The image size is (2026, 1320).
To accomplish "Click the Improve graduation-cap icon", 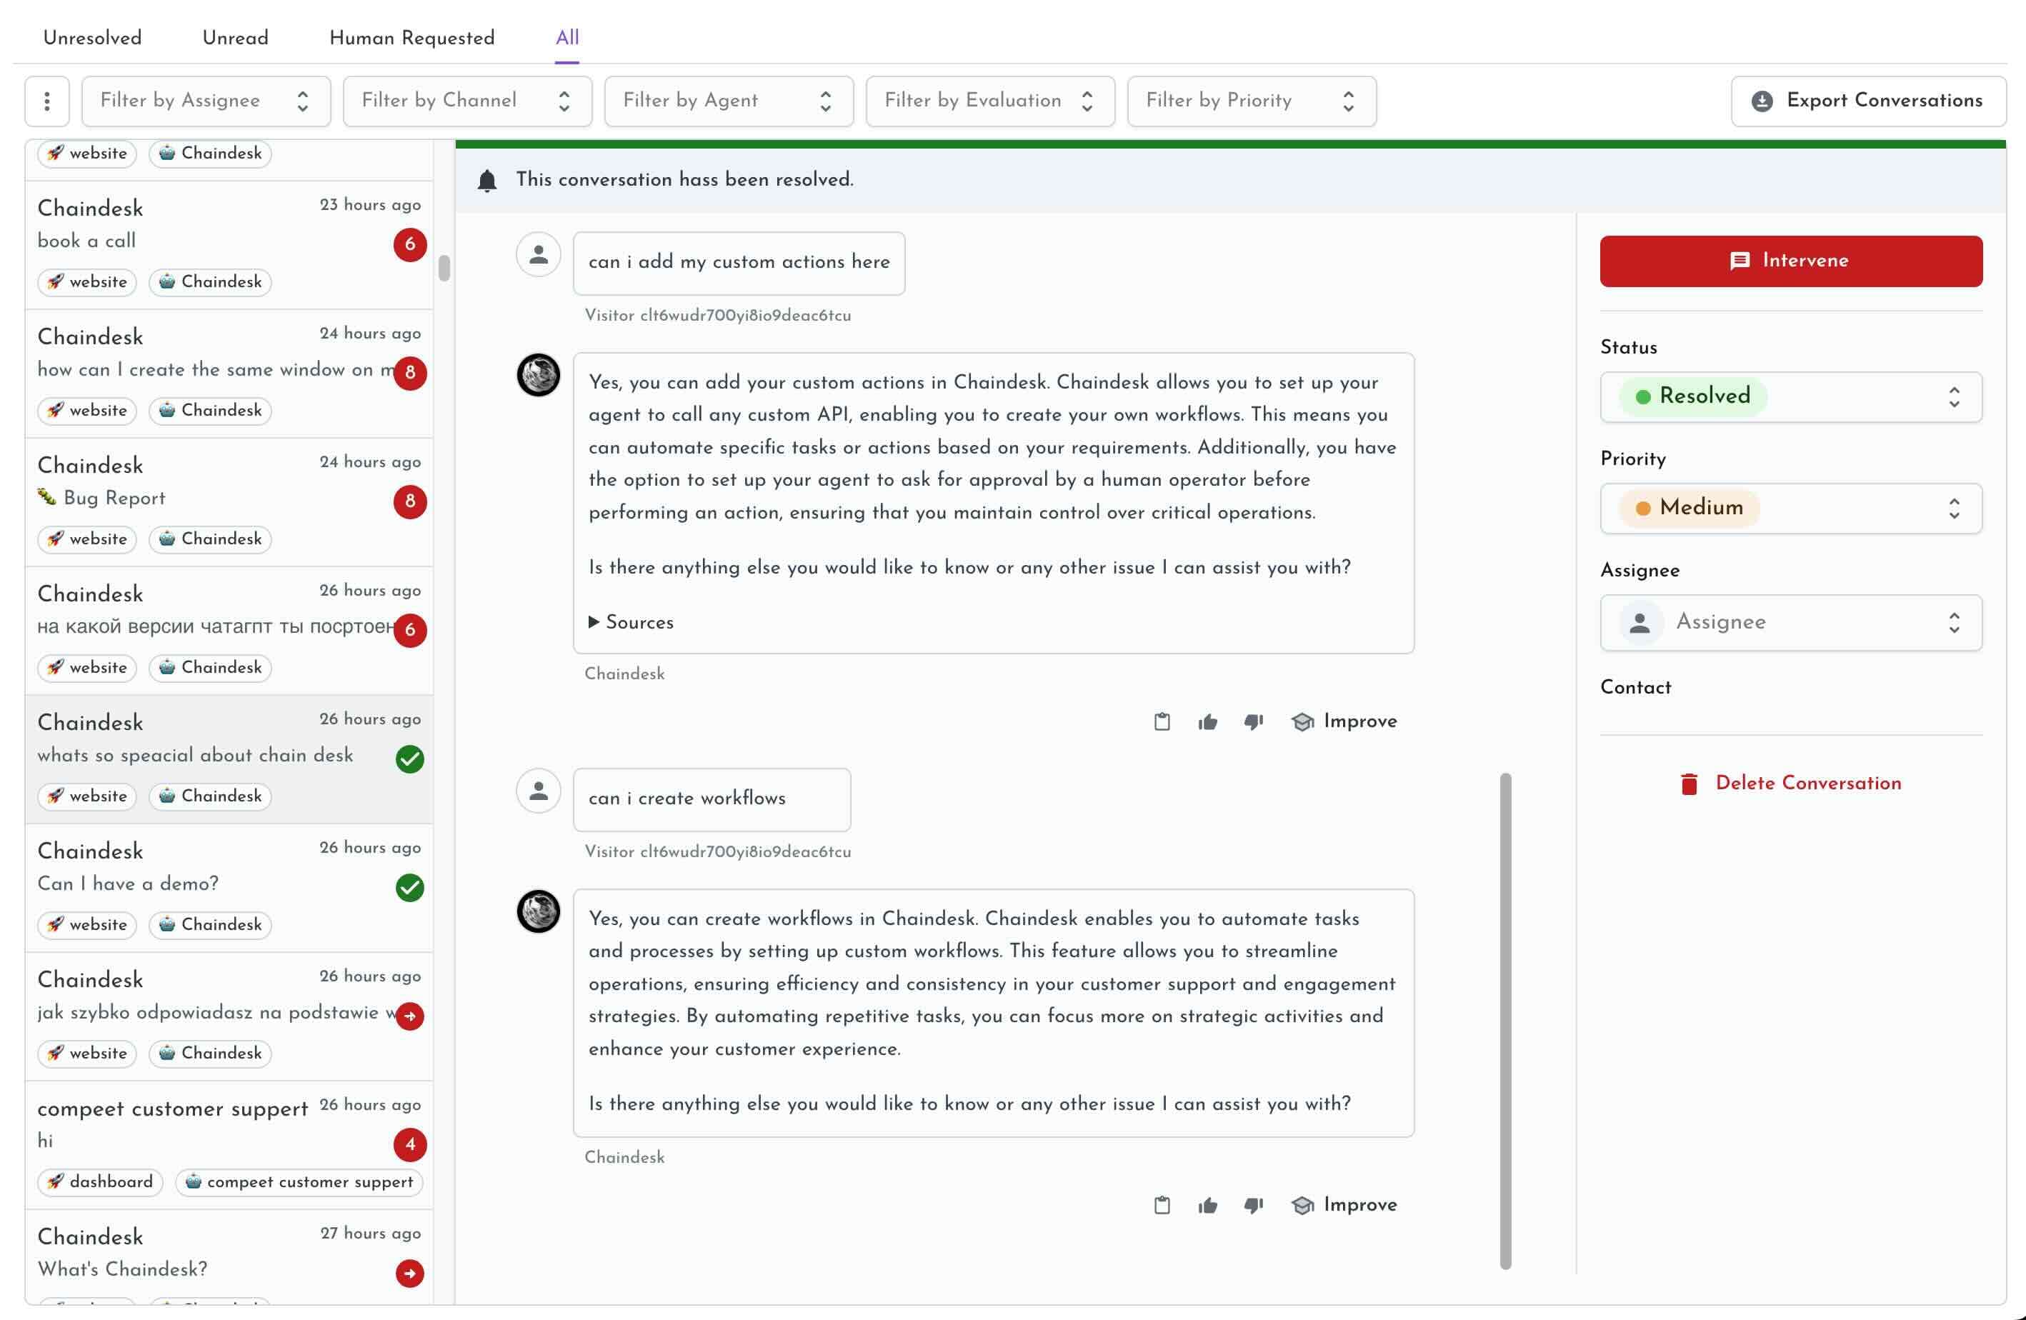I will [1302, 721].
